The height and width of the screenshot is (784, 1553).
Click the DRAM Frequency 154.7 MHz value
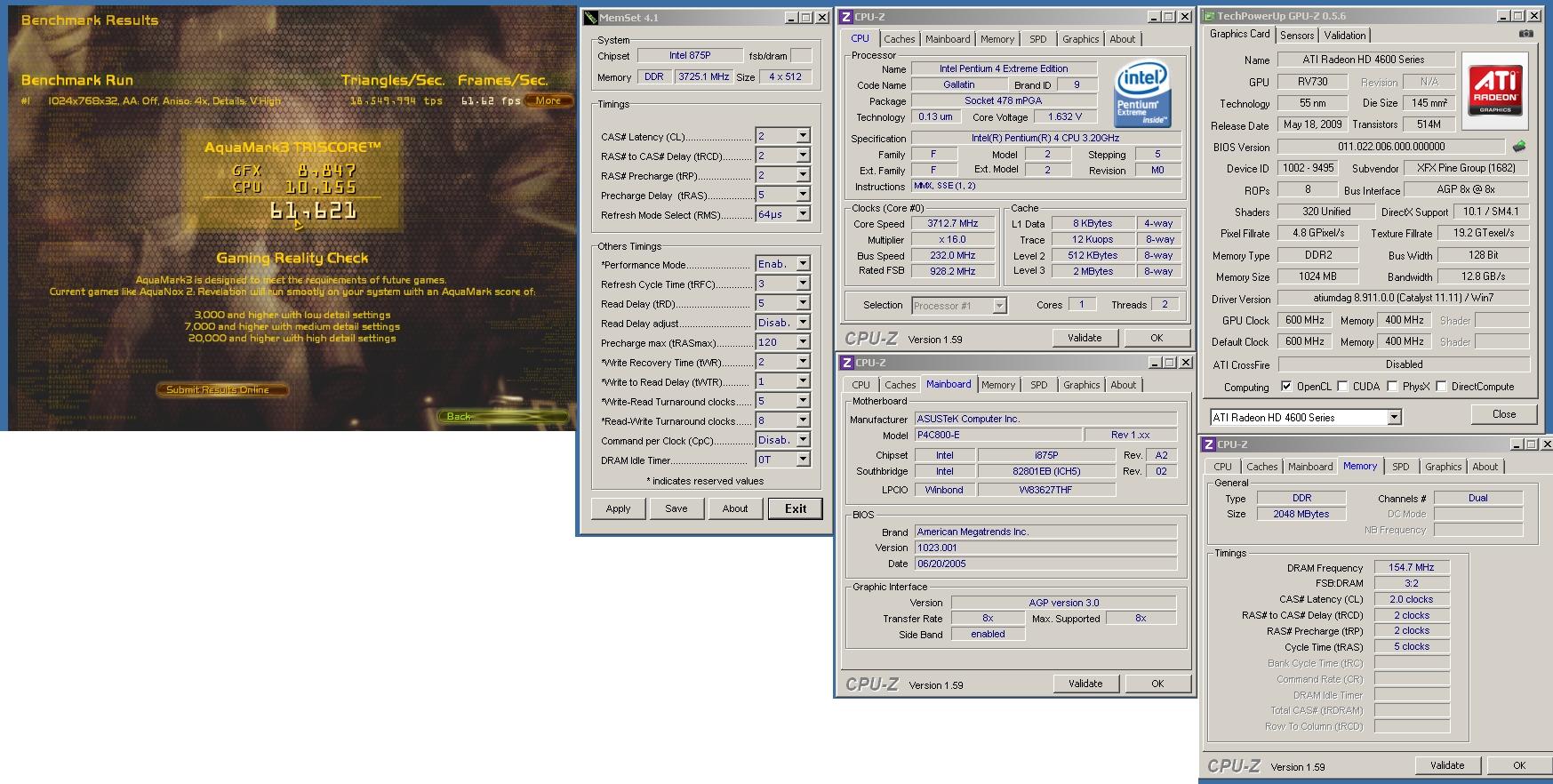tap(1412, 567)
